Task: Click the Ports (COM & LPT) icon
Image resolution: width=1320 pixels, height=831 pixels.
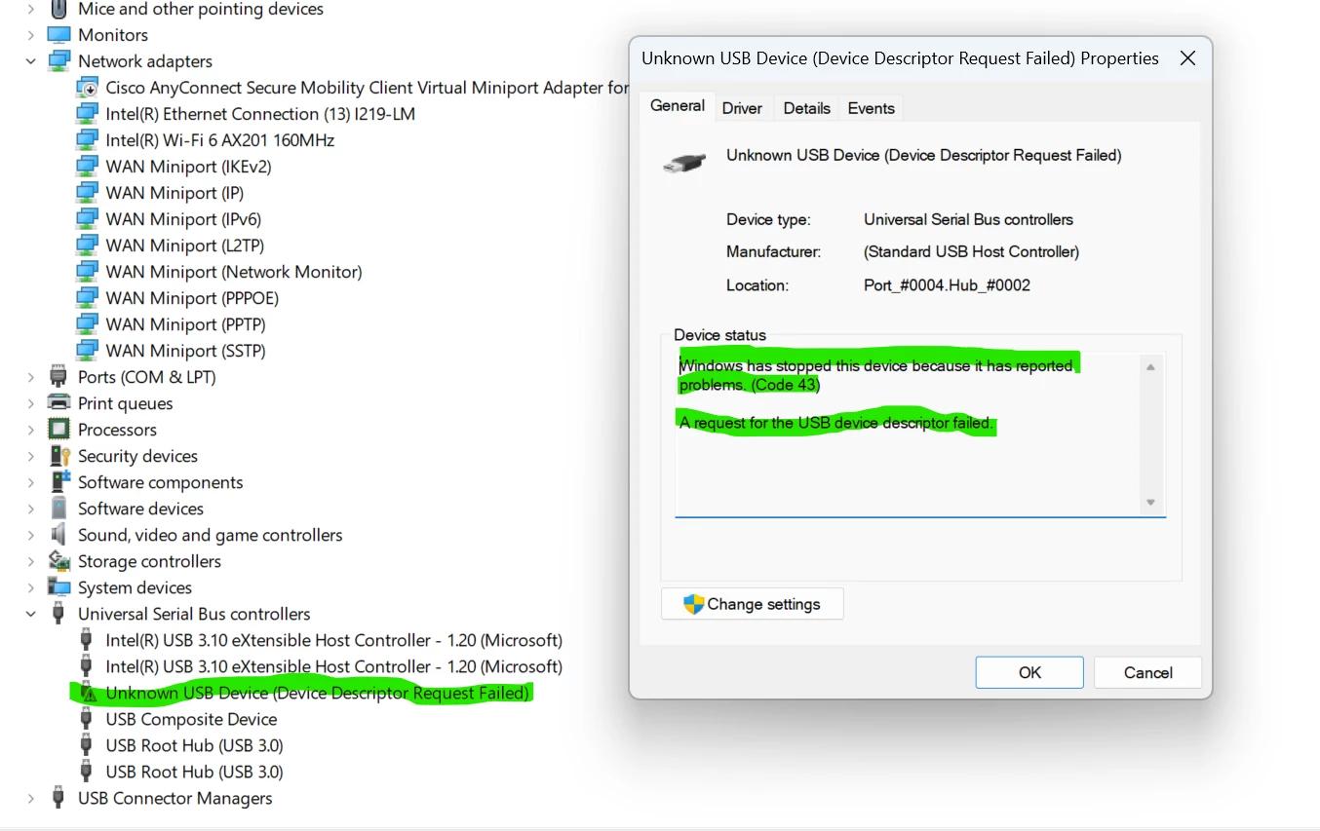Action: (x=58, y=377)
